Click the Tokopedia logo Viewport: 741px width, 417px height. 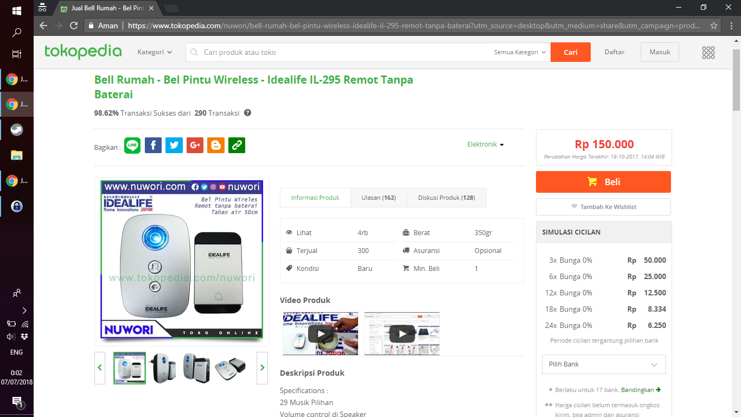(x=83, y=52)
